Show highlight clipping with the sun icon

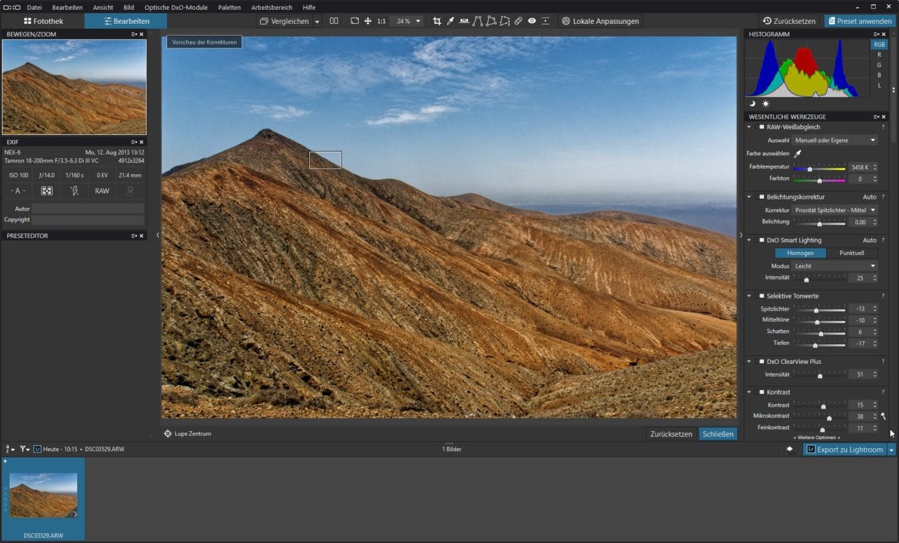coord(766,103)
